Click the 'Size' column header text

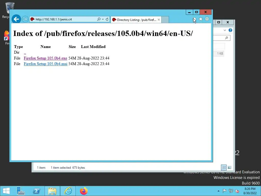72,47
